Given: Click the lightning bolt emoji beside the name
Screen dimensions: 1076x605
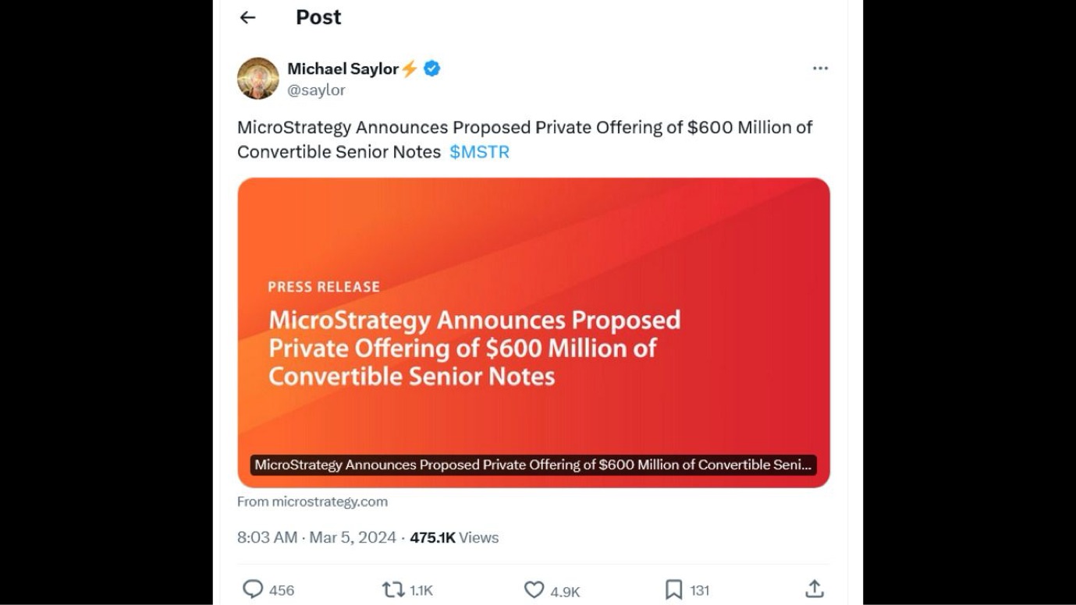Looking at the screenshot, I should (410, 69).
